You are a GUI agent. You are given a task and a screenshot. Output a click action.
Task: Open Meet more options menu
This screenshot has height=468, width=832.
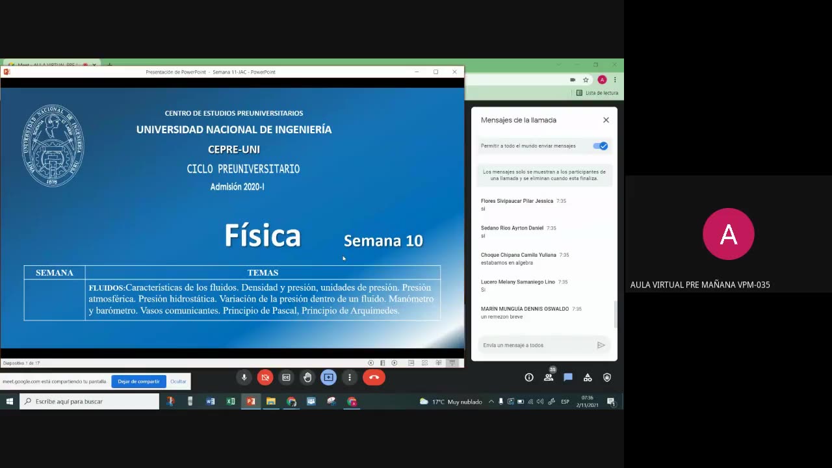tap(350, 378)
